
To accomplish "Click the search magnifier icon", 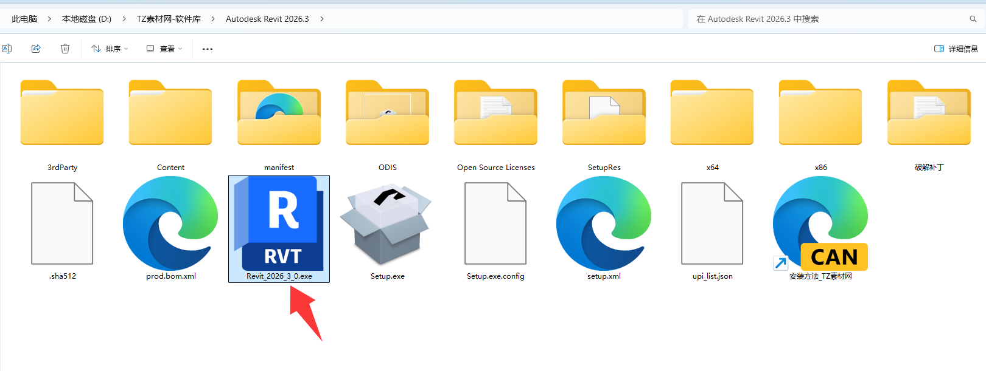I will click(973, 19).
